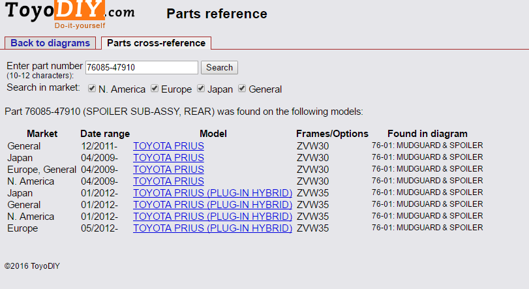Click MUDGUARD & SPOILER diagram in Europe 05/2012 row
The width and height of the screenshot is (529, 289).
tap(427, 228)
